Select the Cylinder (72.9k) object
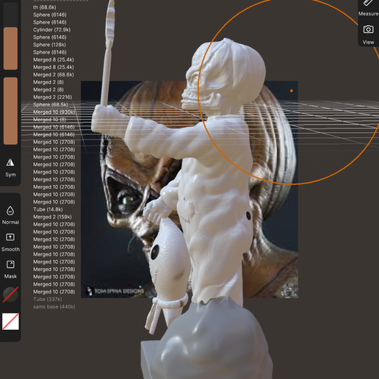Screen dimensions: 379x379 coord(52,30)
